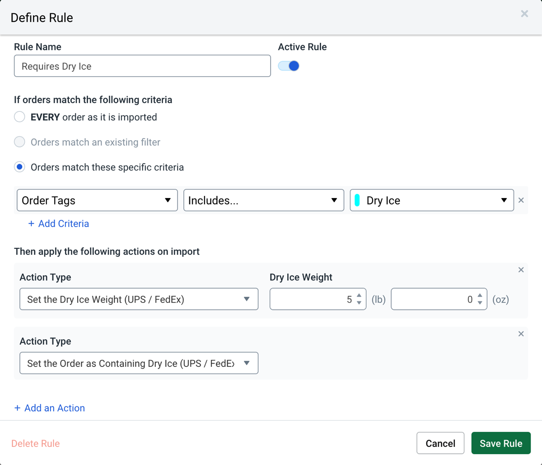Close the Define Rule dialog
Viewport: 542px width, 465px height.
click(x=524, y=14)
